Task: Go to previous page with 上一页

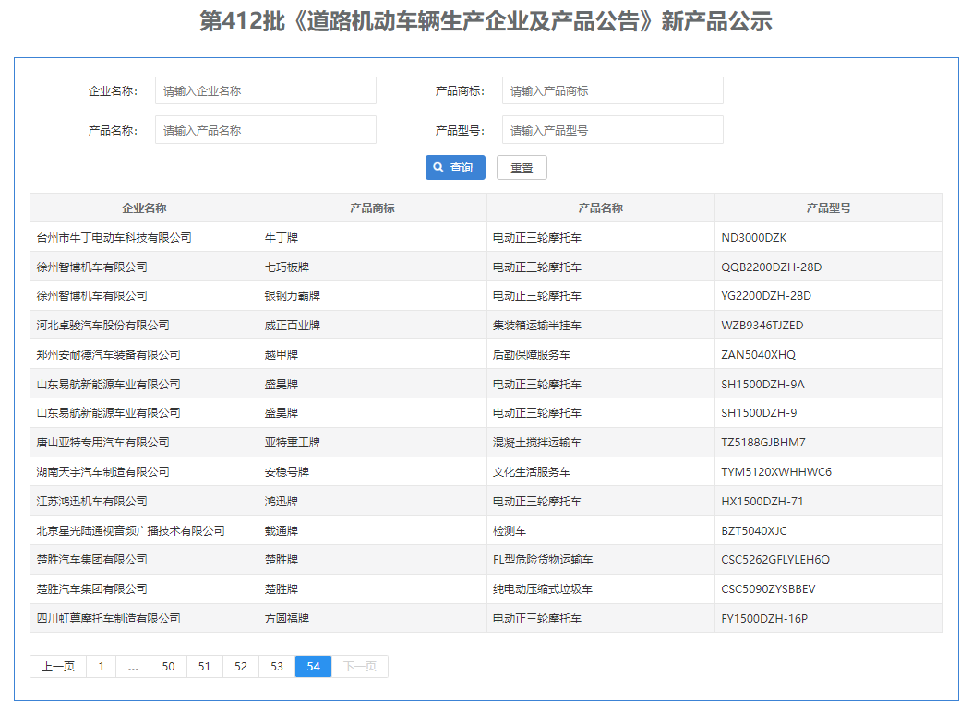Action: pos(58,666)
